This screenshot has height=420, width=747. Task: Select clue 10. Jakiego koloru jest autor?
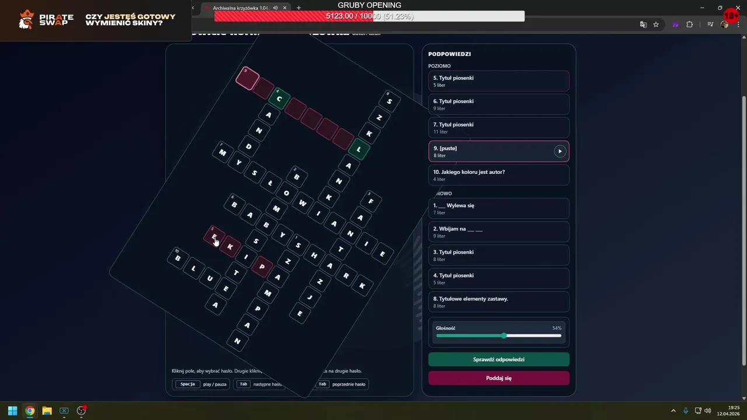(498, 175)
